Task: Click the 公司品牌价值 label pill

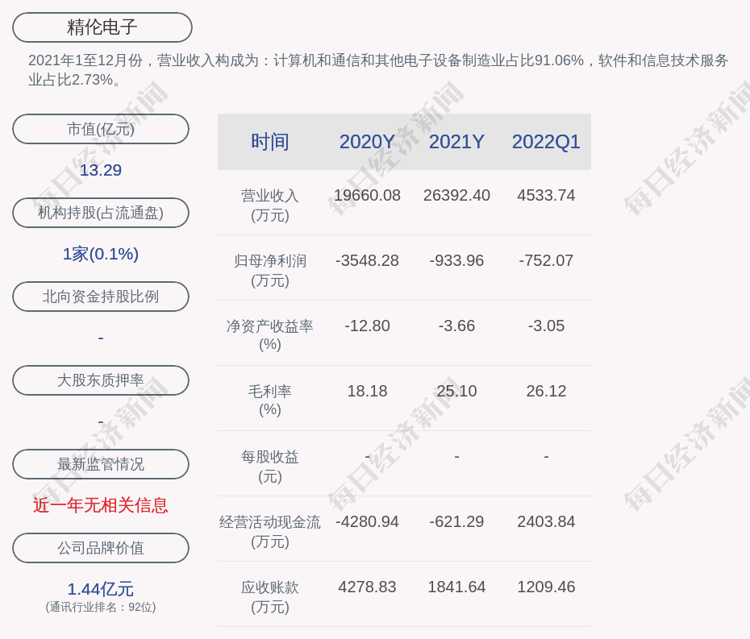Action: 101,548
